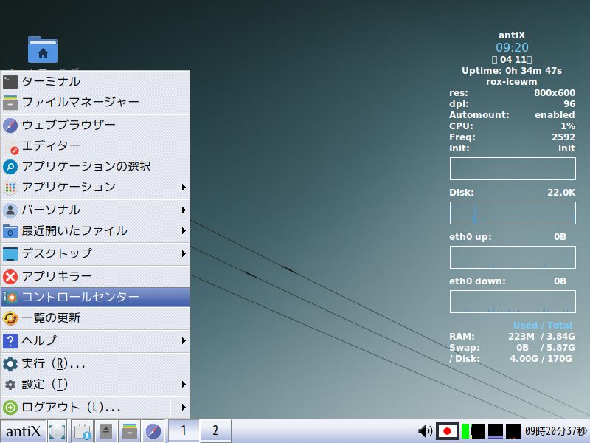
Task: Click the file manager icon in menu
Action: (x=10, y=103)
